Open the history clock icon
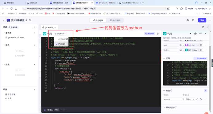 click(x=193, y=20)
